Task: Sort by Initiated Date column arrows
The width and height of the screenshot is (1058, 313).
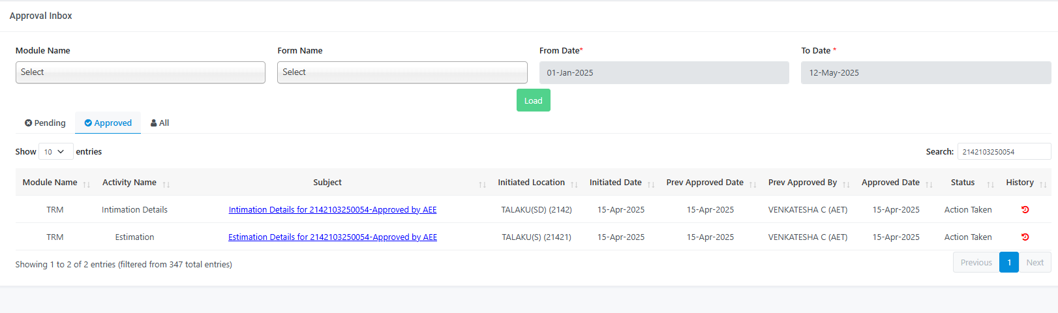Action: 650,185
